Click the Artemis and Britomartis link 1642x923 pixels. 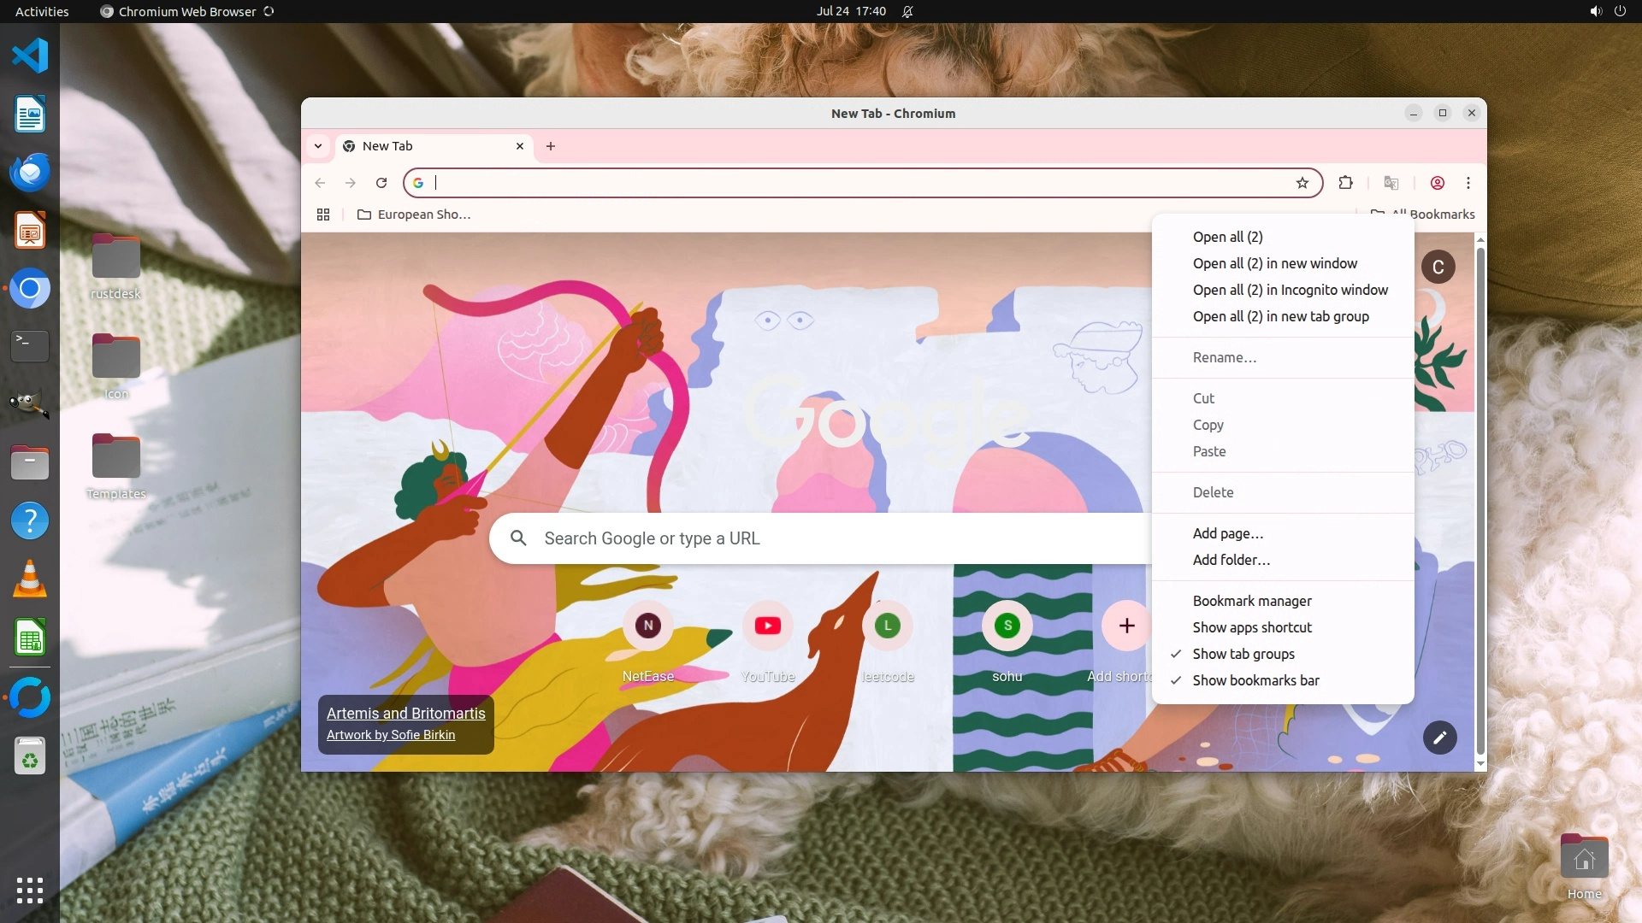405,714
